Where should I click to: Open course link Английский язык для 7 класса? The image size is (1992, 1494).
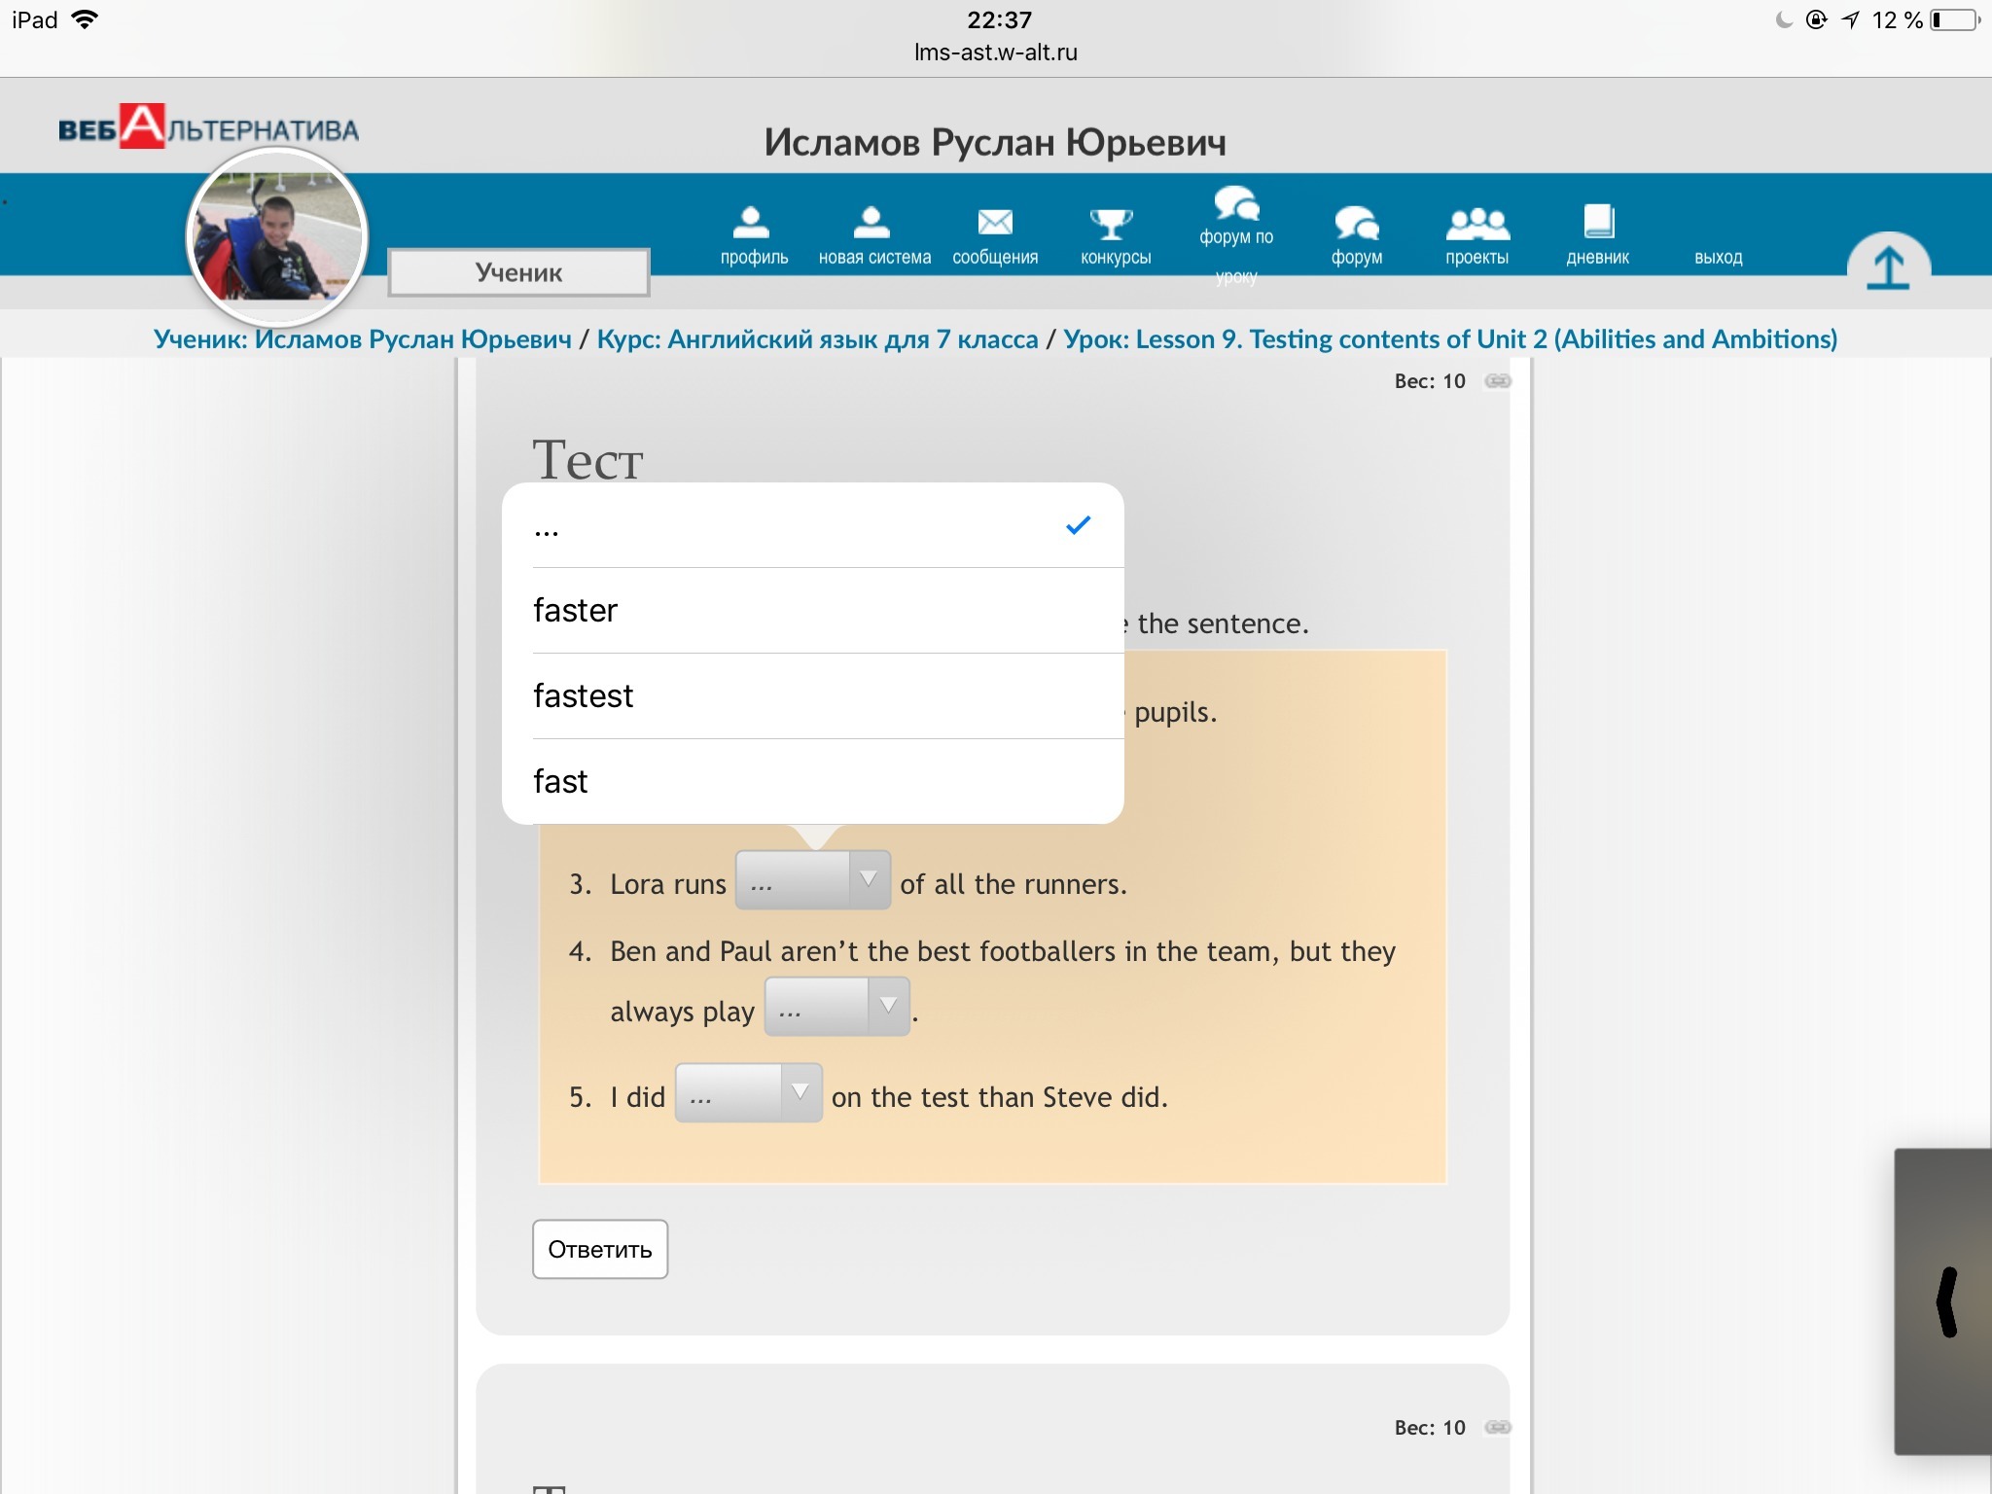tap(817, 339)
